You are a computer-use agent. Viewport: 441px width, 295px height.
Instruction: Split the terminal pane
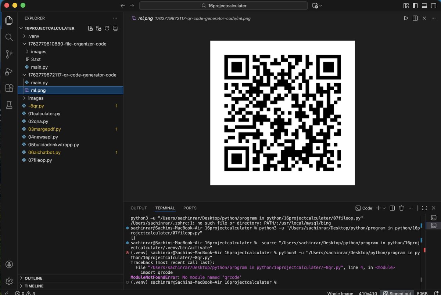click(x=392, y=208)
